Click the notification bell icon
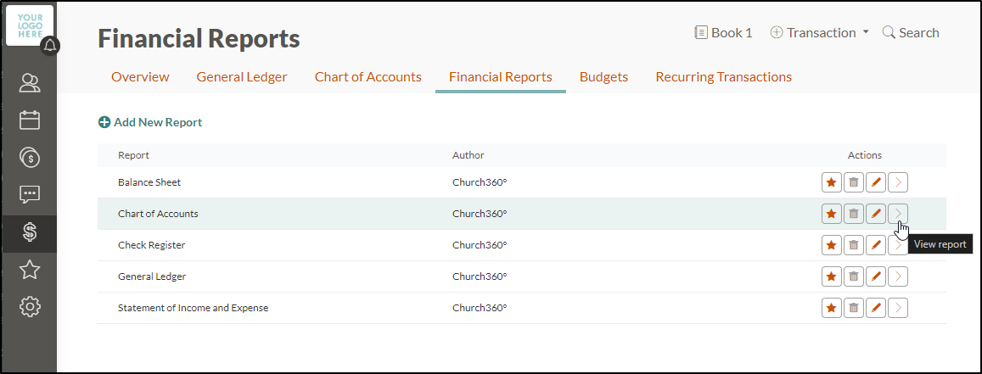 [50, 45]
